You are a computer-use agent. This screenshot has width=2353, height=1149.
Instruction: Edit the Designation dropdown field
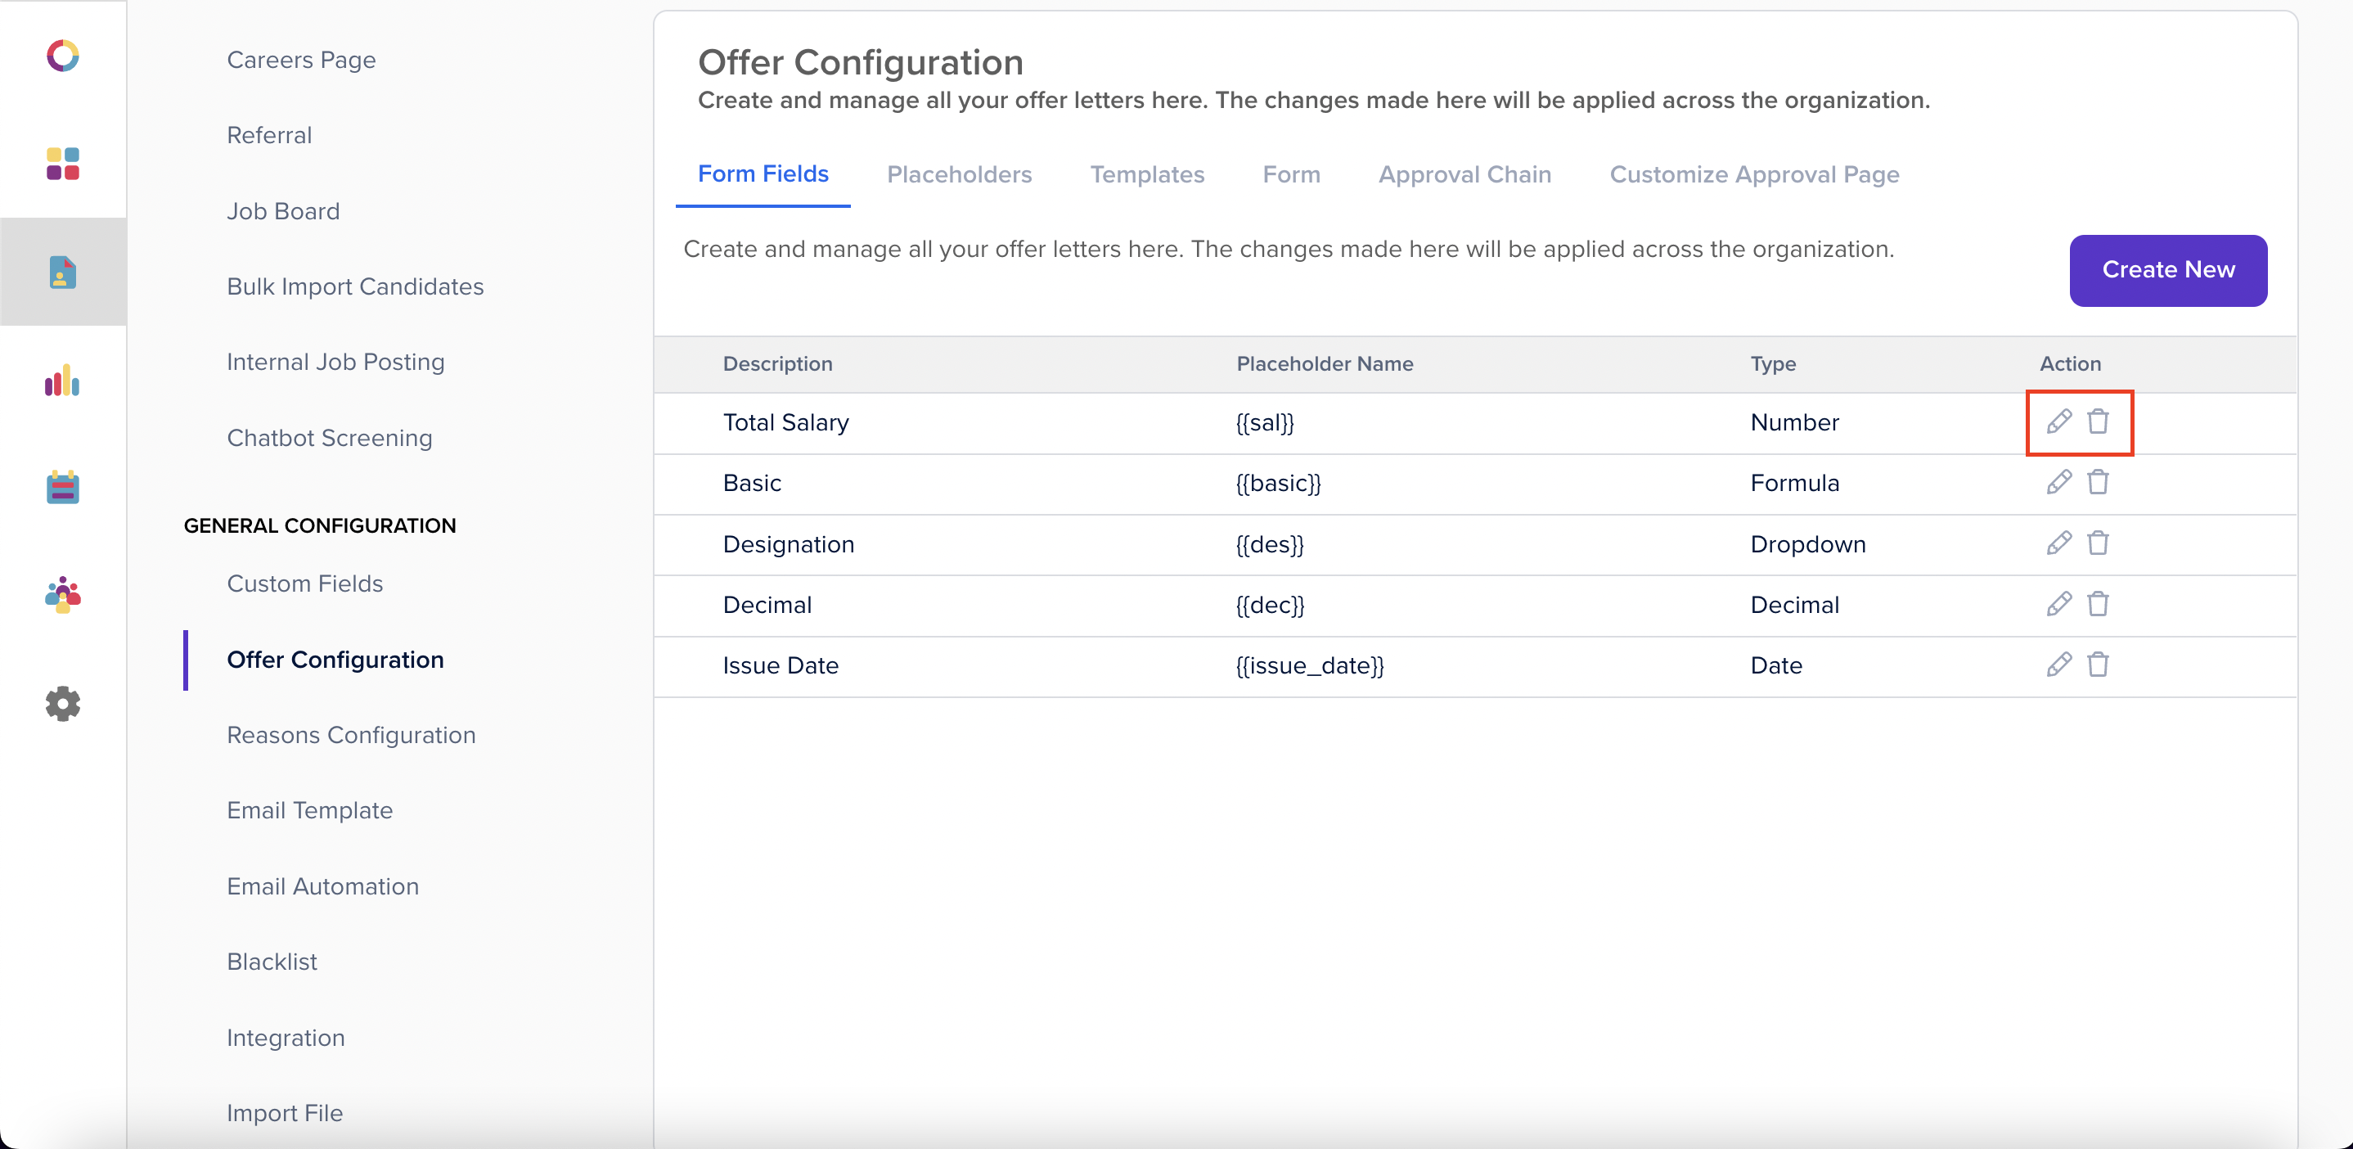tap(2058, 543)
